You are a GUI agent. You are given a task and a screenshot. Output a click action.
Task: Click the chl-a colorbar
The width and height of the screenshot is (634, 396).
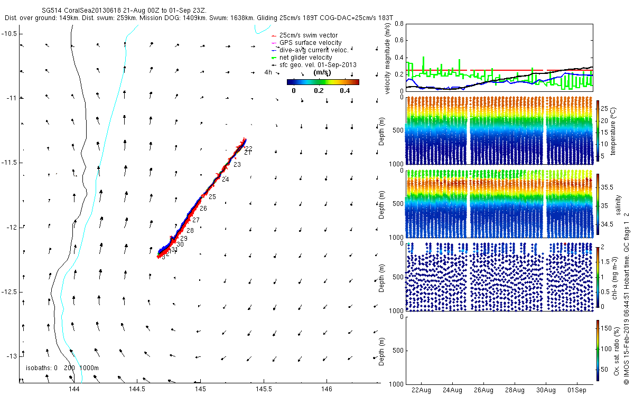tap(598, 277)
